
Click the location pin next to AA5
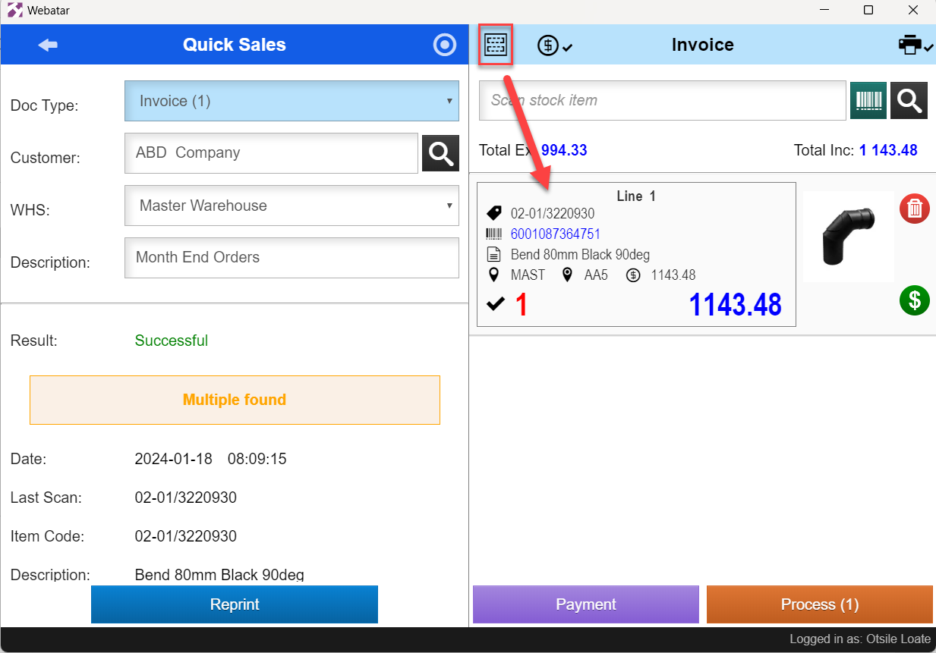(567, 275)
